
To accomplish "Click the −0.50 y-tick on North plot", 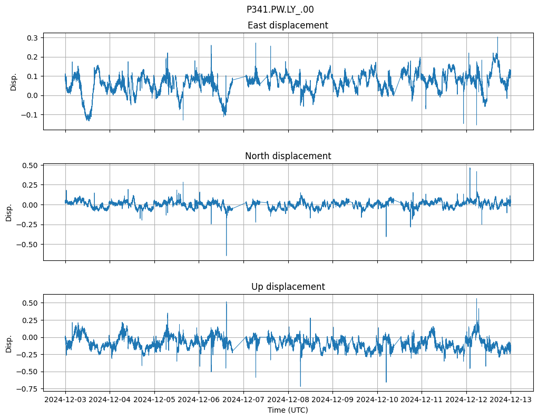I will [24, 245].
